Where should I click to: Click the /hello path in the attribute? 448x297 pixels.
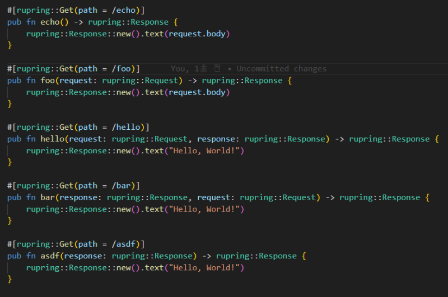(x=128, y=127)
